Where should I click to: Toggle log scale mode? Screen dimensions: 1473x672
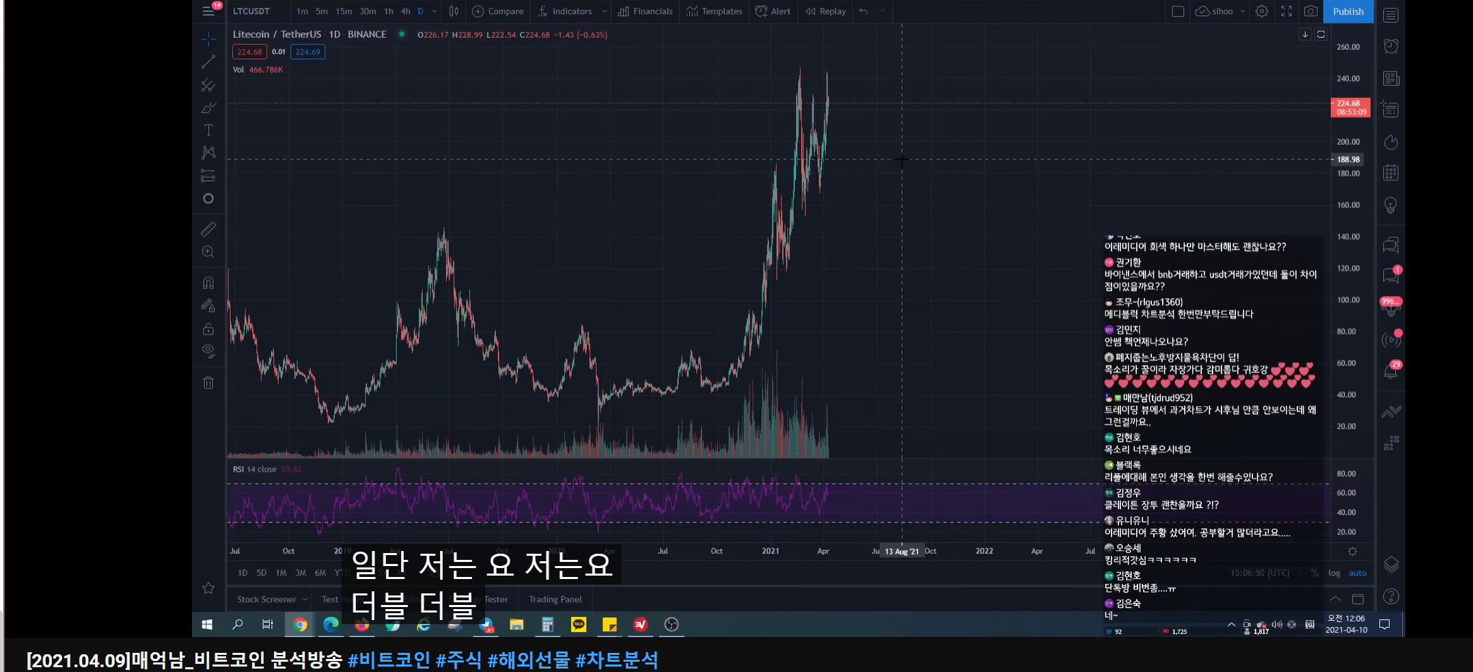1334,573
